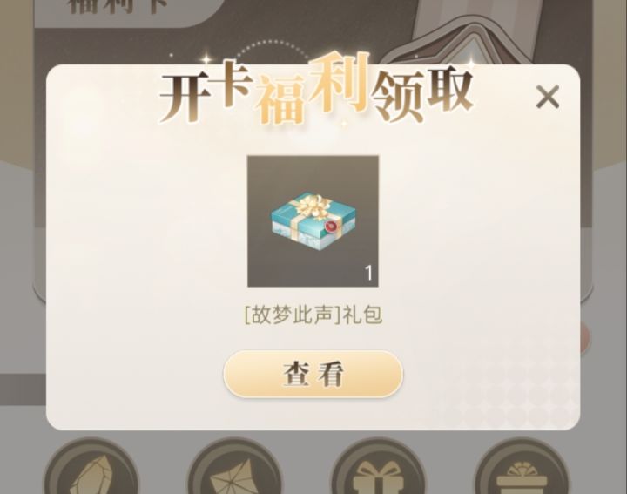Open the bow-topped present icon at bottom
Image resolution: width=627 pixels, height=494 pixels.
(x=521, y=467)
